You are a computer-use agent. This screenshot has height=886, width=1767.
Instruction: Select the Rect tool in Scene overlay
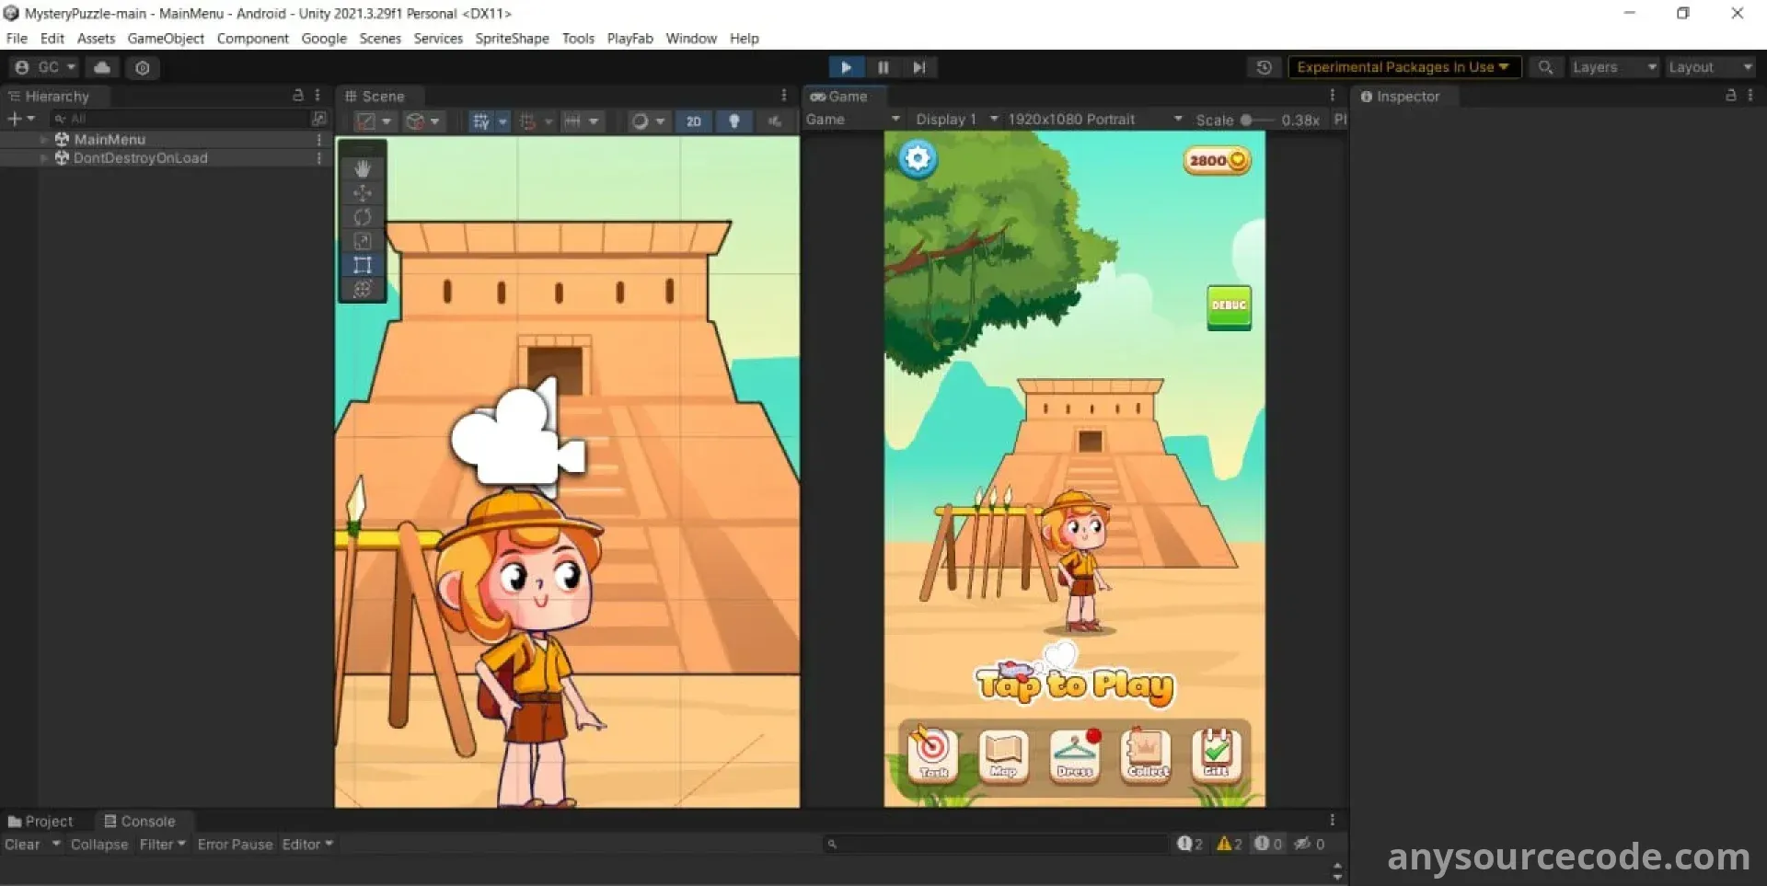363,265
